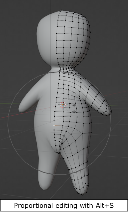Click the red-white 3D cursor on the torso
Viewport: 128px width, 213px height.
tap(63, 105)
